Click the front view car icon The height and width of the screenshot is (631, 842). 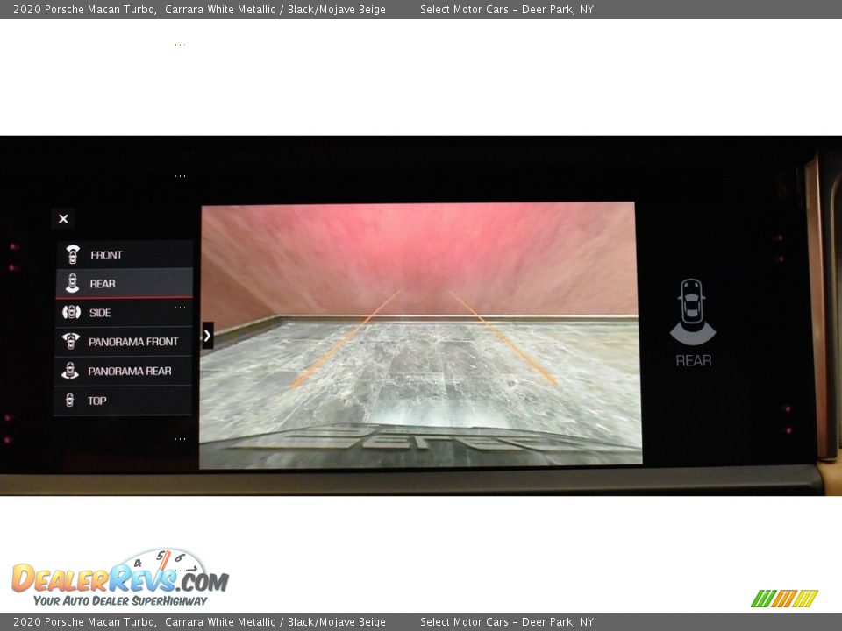tap(73, 254)
